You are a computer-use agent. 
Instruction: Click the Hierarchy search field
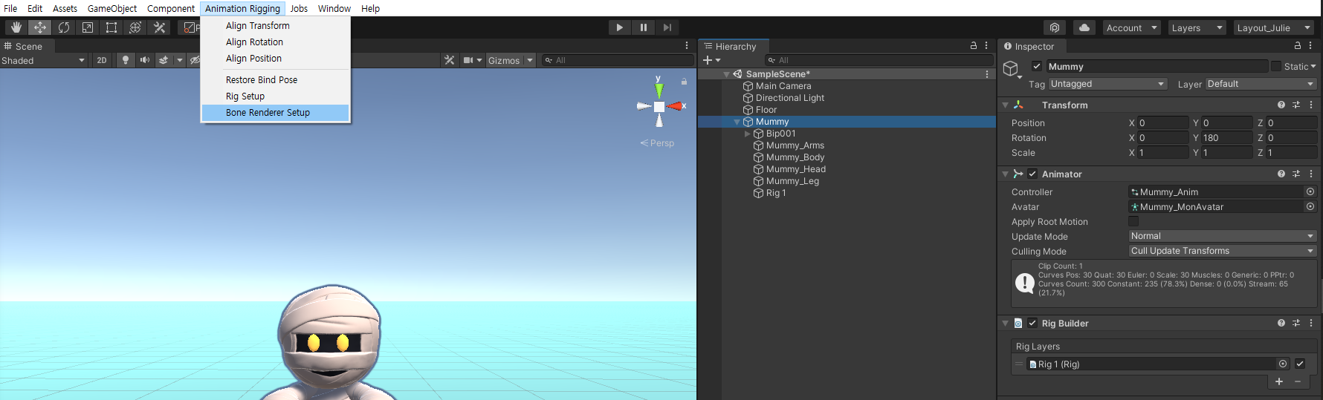pos(879,60)
